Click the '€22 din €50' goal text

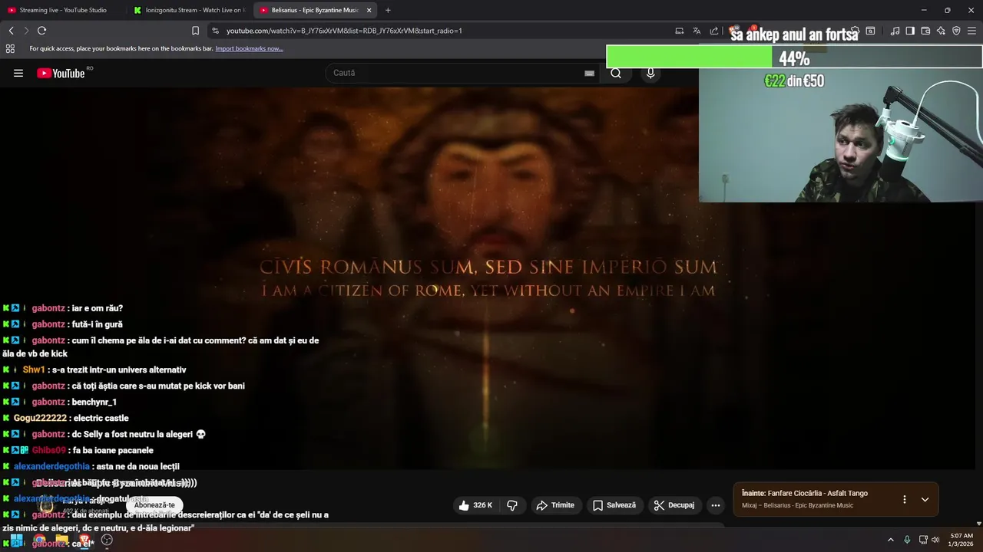pos(794,80)
